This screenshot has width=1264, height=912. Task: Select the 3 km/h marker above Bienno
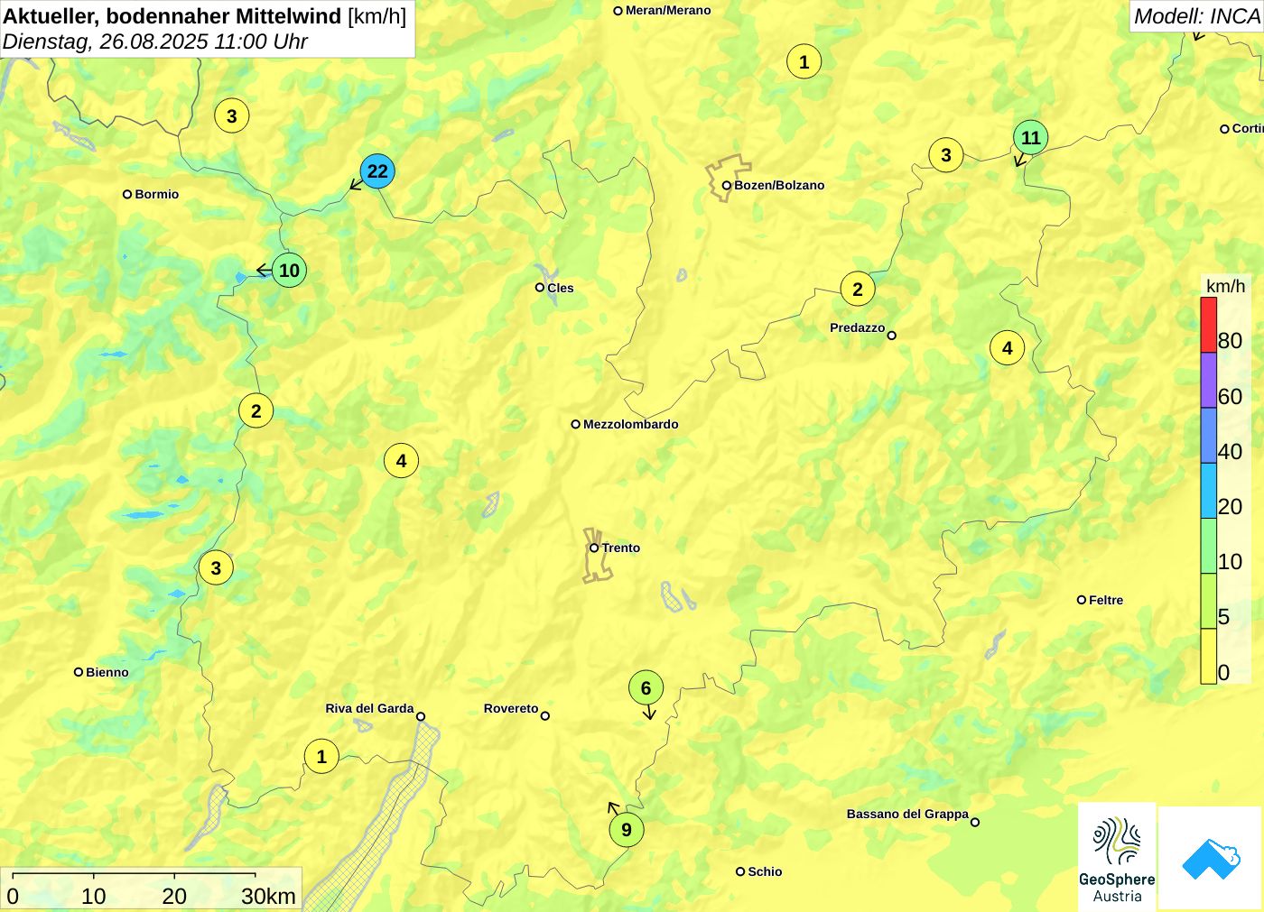(x=216, y=567)
